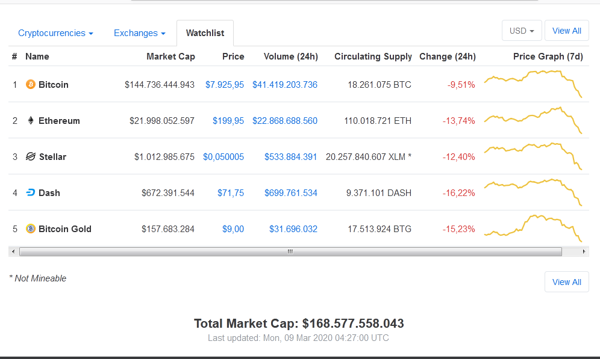The width and height of the screenshot is (600, 359).
Task: Click Stellar volume $533.884.391
Action: [x=291, y=157]
